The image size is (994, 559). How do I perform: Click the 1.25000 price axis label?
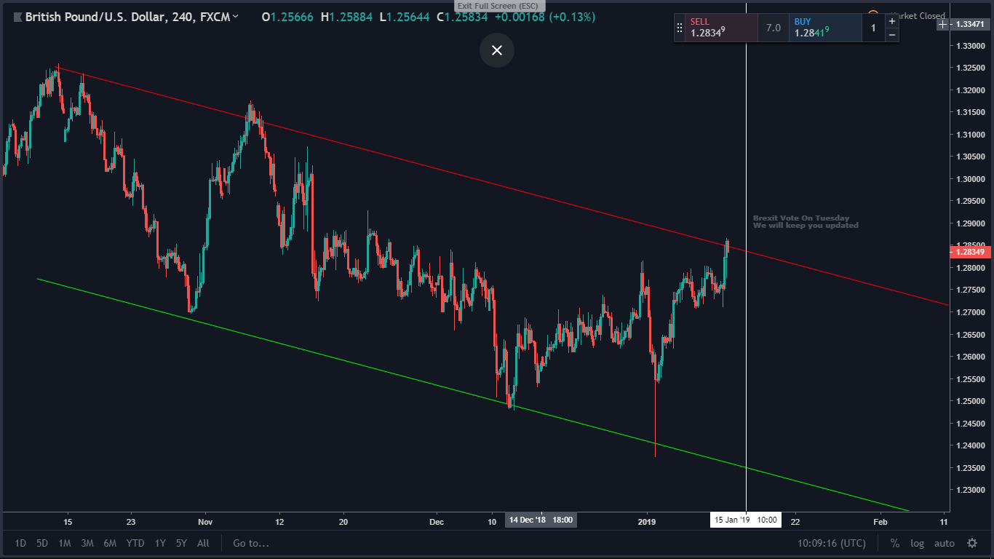point(970,401)
